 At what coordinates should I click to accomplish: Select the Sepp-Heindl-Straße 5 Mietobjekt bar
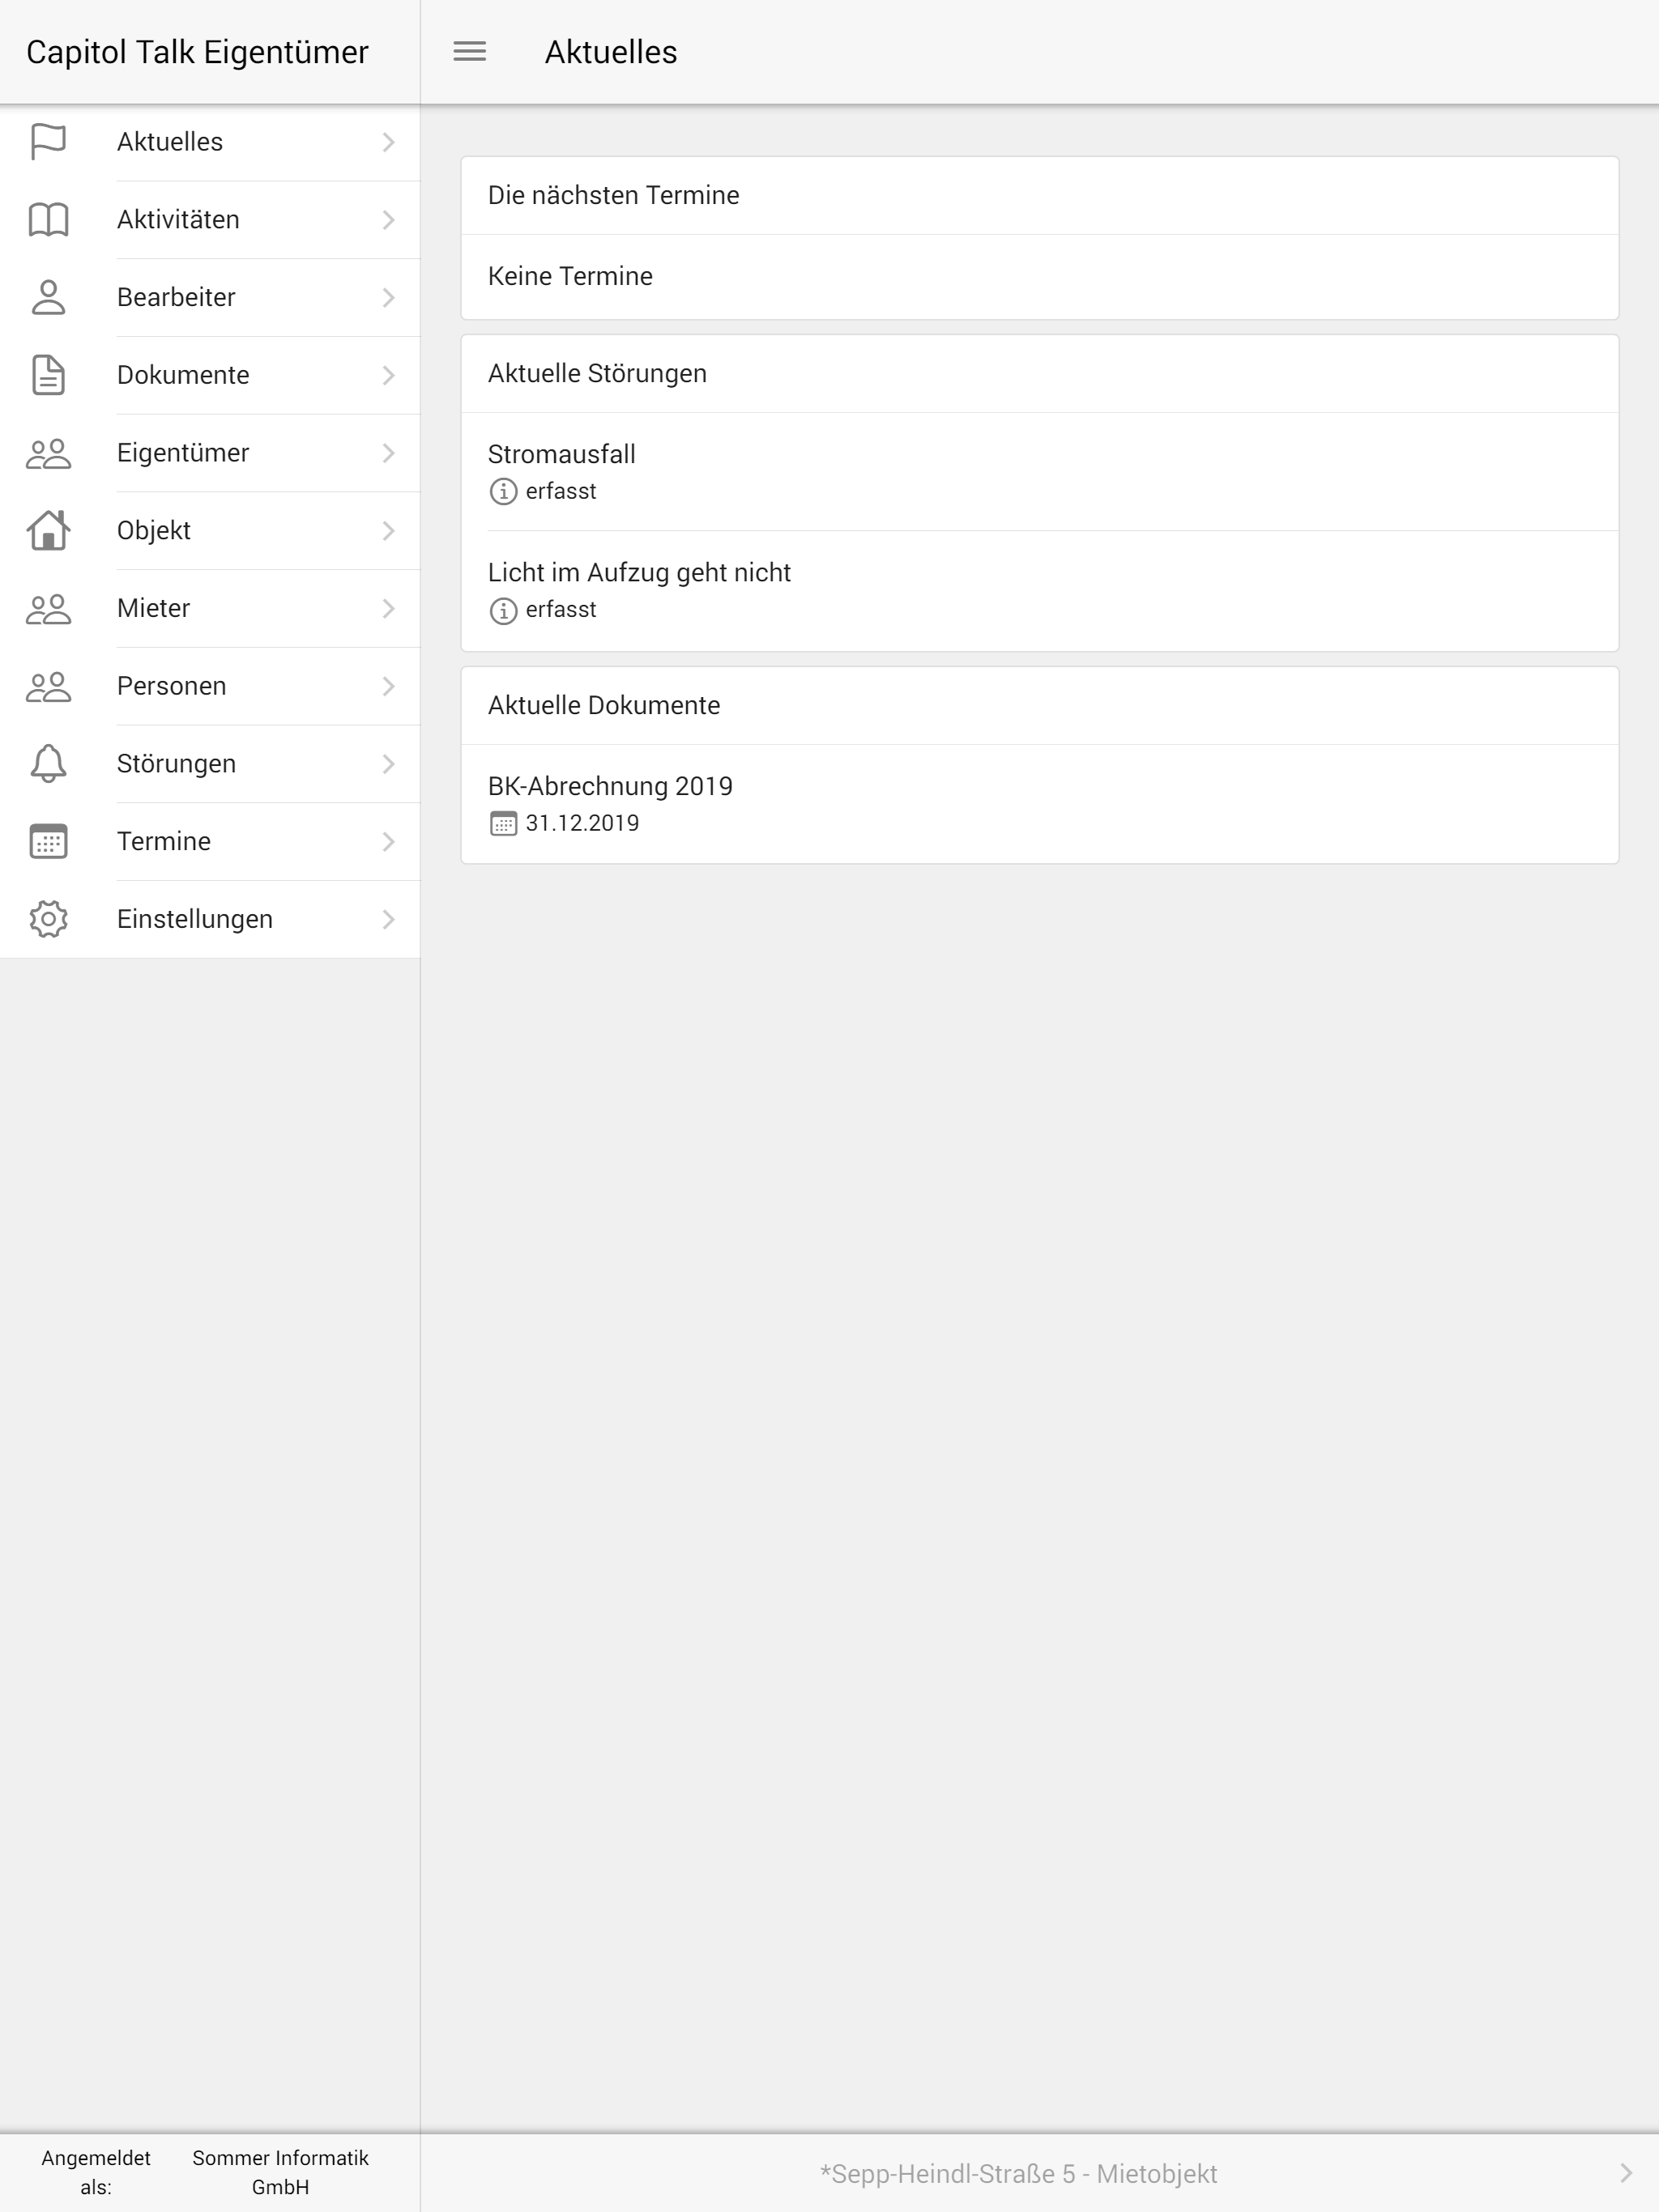1039,2173
